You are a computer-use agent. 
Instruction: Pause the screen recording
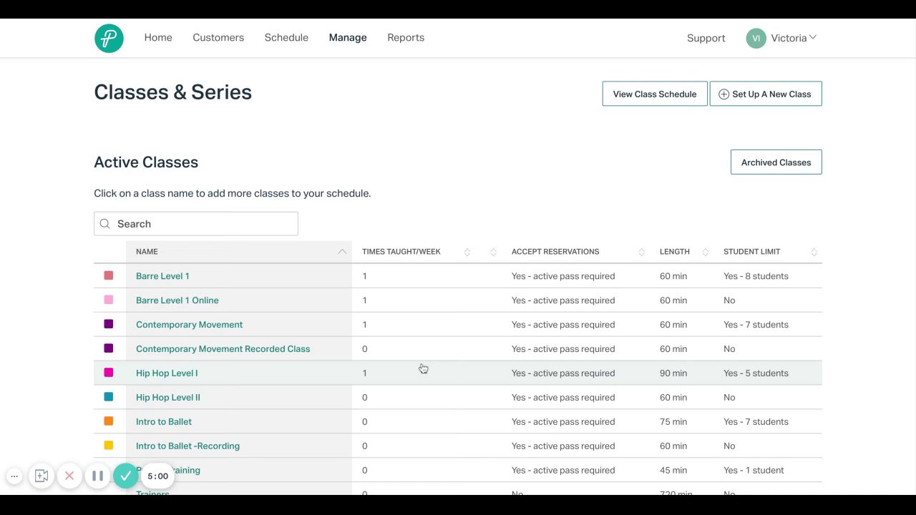[97, 476]
